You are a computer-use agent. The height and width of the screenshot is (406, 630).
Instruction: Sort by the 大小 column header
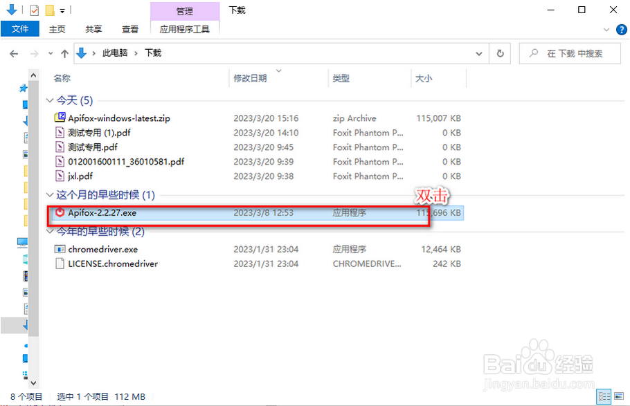(424, 78)
